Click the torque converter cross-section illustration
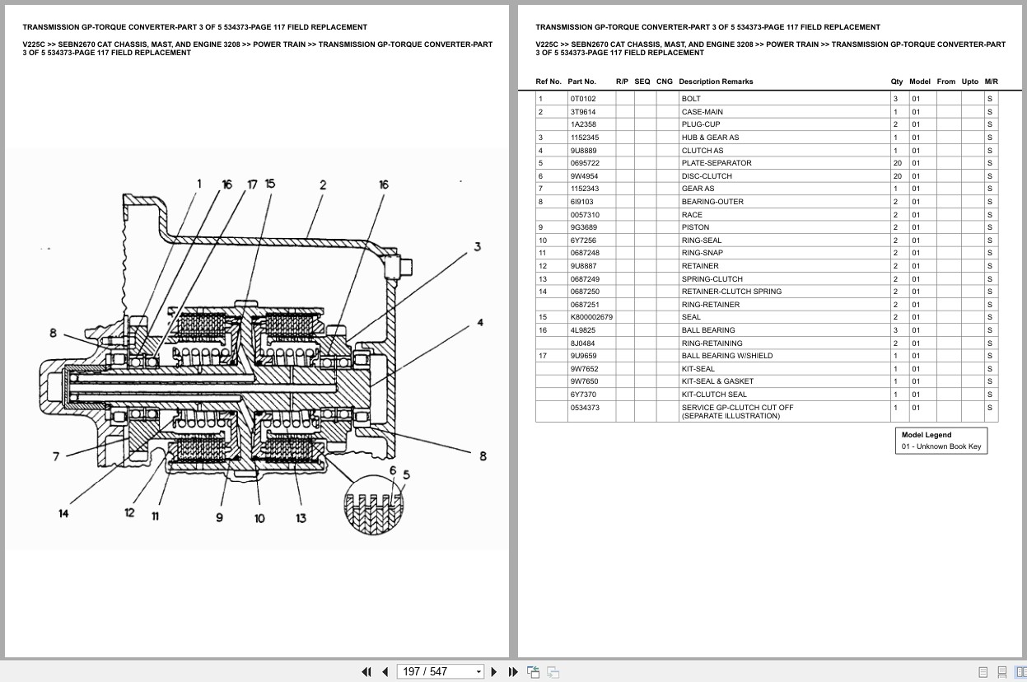The image size is (1027, 682). pyautogui.click(x=258, y=350)
